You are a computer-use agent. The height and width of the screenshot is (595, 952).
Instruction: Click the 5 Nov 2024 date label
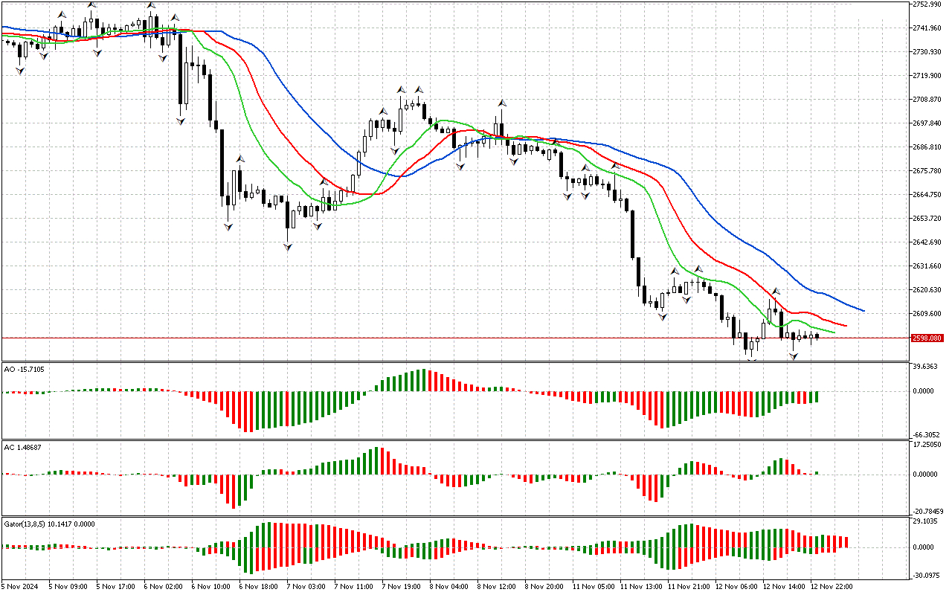point(19,586)
